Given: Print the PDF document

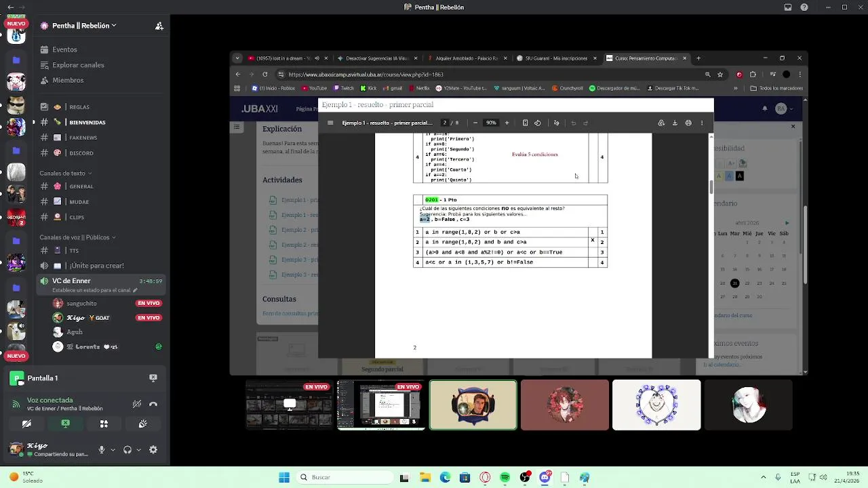Looking at the screenshot, I should [x=688, y=123].
